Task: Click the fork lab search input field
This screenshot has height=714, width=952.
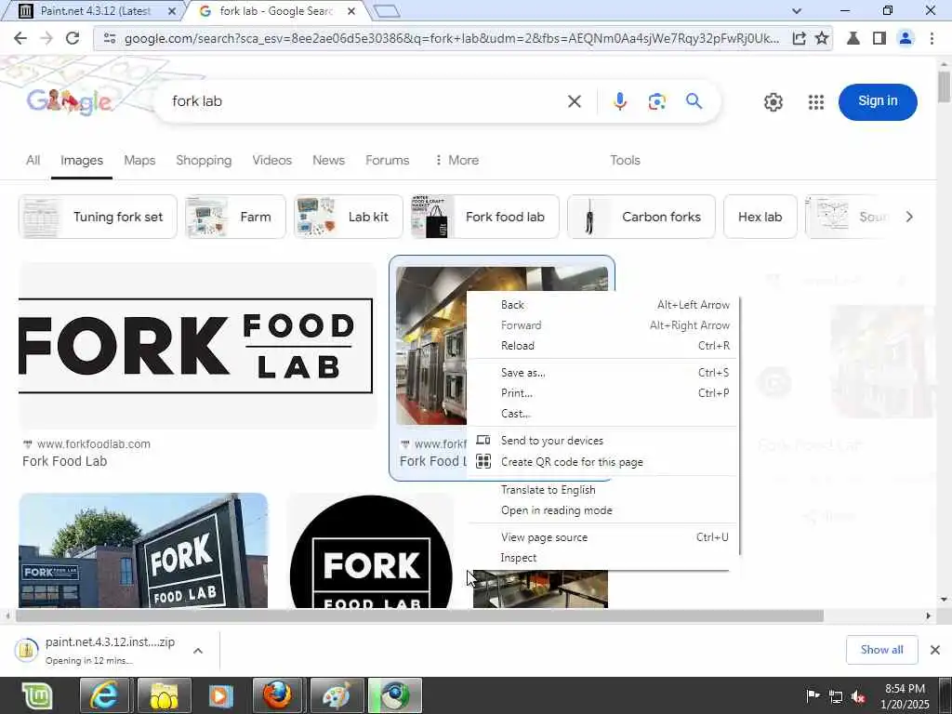Action: [364, 101]
